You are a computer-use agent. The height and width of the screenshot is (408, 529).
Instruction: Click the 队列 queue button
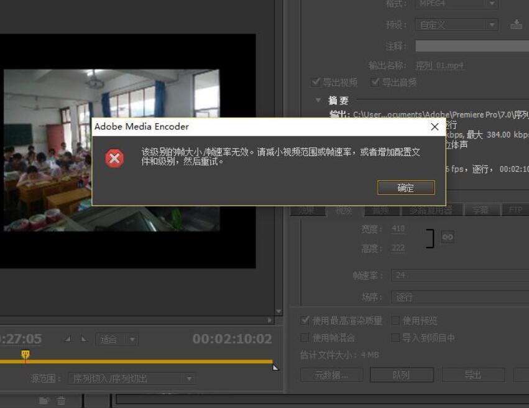pos(402,374)
